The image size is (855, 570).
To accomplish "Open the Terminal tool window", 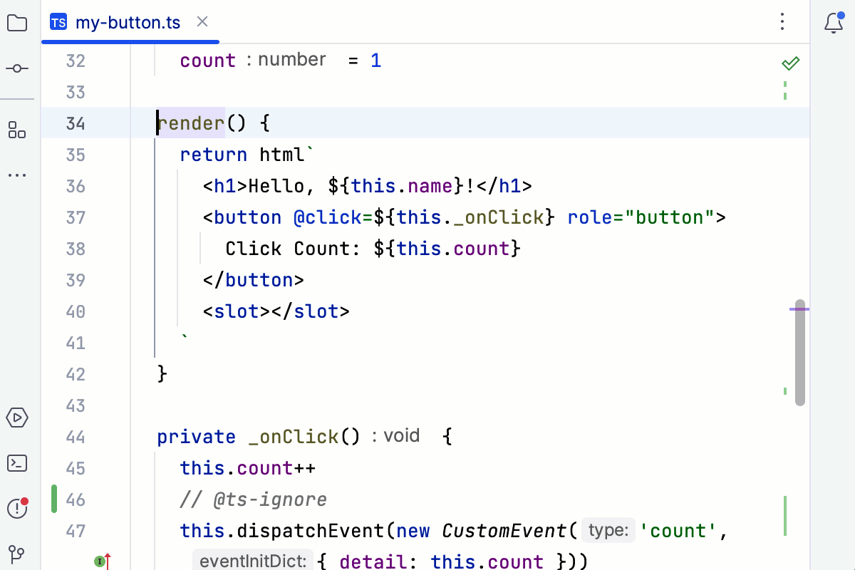I will [17, 463].
